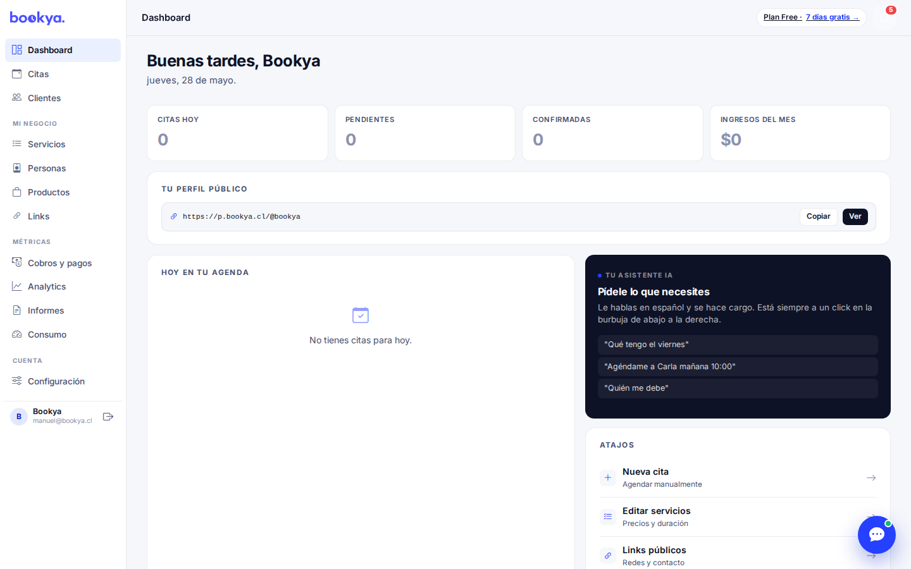Viewport: 911px width, 569px height.
Task: Open Consumo via its gauge icon
Action: point(17,334)
